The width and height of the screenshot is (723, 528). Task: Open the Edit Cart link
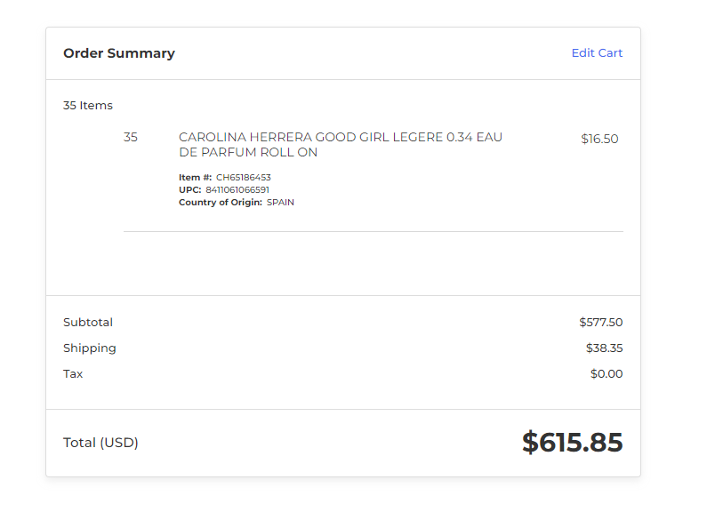coord(597,53)
